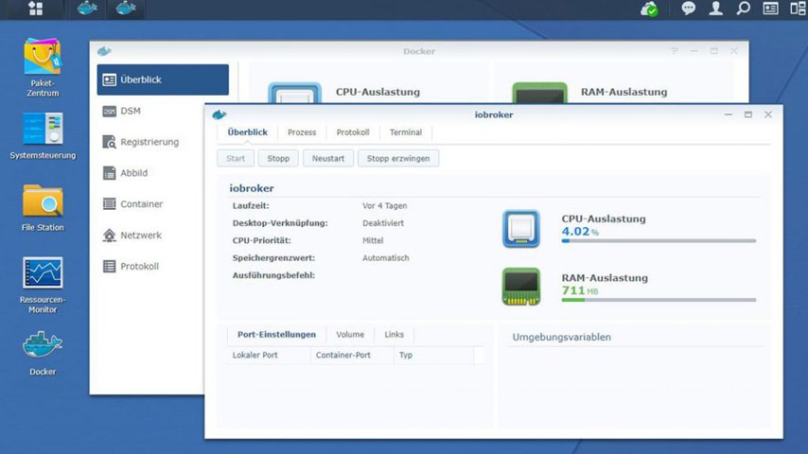
Task: Click the whale icon in Docker title bar
Action: 104,51
